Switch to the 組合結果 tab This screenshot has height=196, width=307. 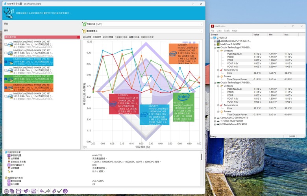pyautogui.click(x=87, y=37)
